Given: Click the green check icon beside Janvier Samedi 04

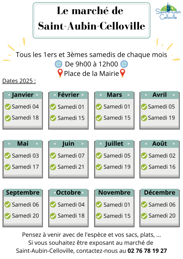Looking at the screenshot, I should coord(8,107).
